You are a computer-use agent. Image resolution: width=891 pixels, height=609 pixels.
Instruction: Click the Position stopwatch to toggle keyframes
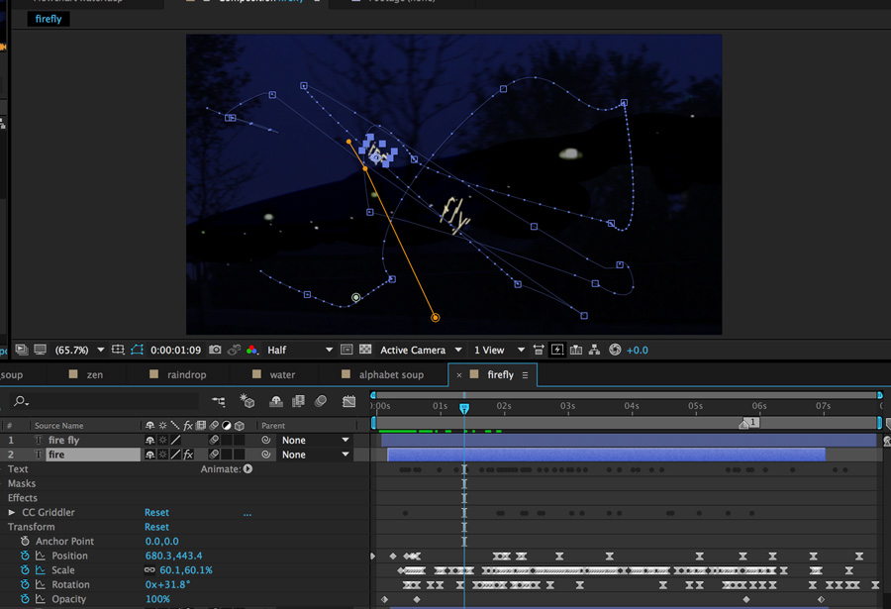(25, 556)
